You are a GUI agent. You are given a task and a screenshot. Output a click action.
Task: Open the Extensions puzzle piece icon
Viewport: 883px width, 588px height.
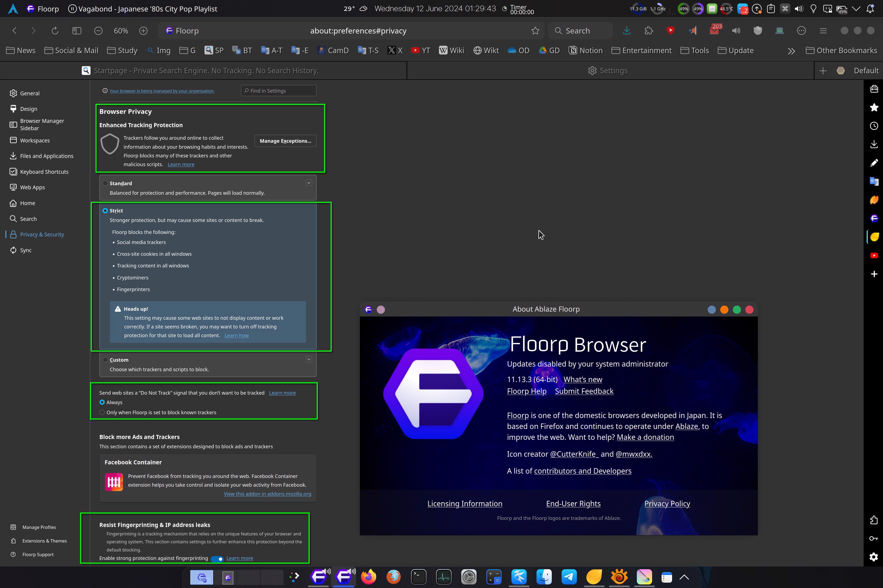tap(649, 31)
